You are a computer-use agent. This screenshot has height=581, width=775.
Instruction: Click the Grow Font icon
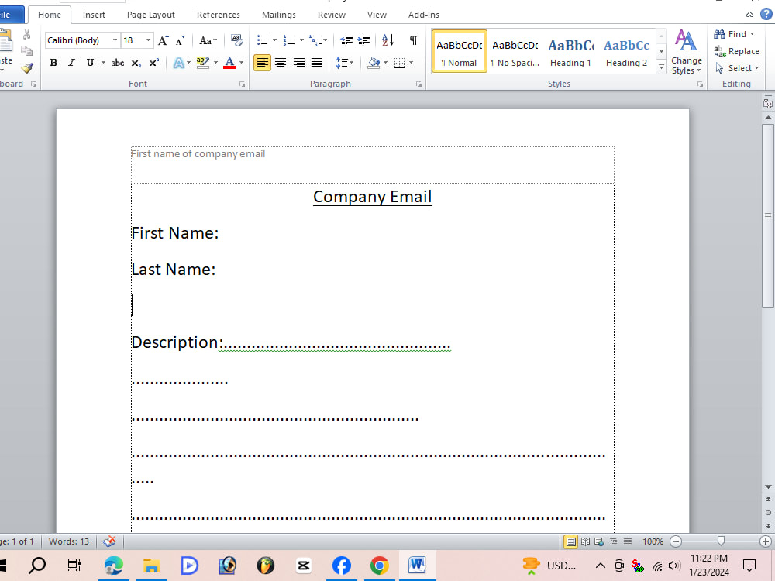(x=163, y=40)
